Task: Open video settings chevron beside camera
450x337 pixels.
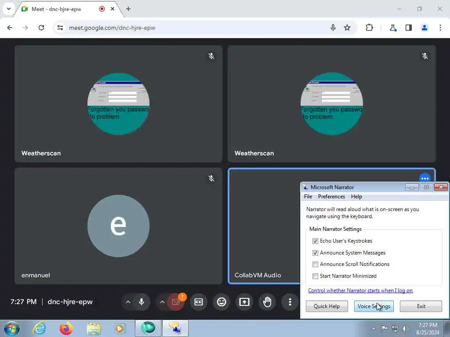Action: (x=162, y=302)
